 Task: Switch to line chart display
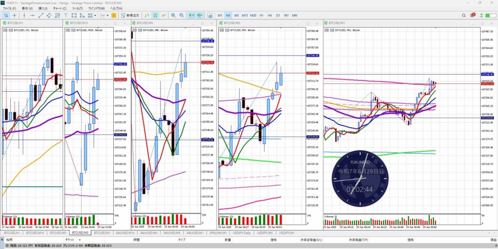coord(163,15)
